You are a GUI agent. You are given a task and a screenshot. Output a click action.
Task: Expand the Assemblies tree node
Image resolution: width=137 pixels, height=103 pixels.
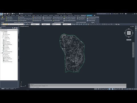point(3,47)
